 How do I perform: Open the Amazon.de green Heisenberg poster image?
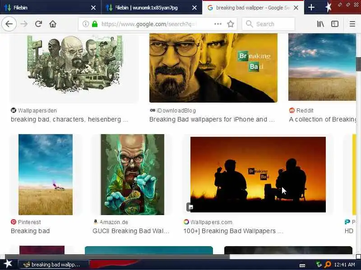(x=132, y=175)
